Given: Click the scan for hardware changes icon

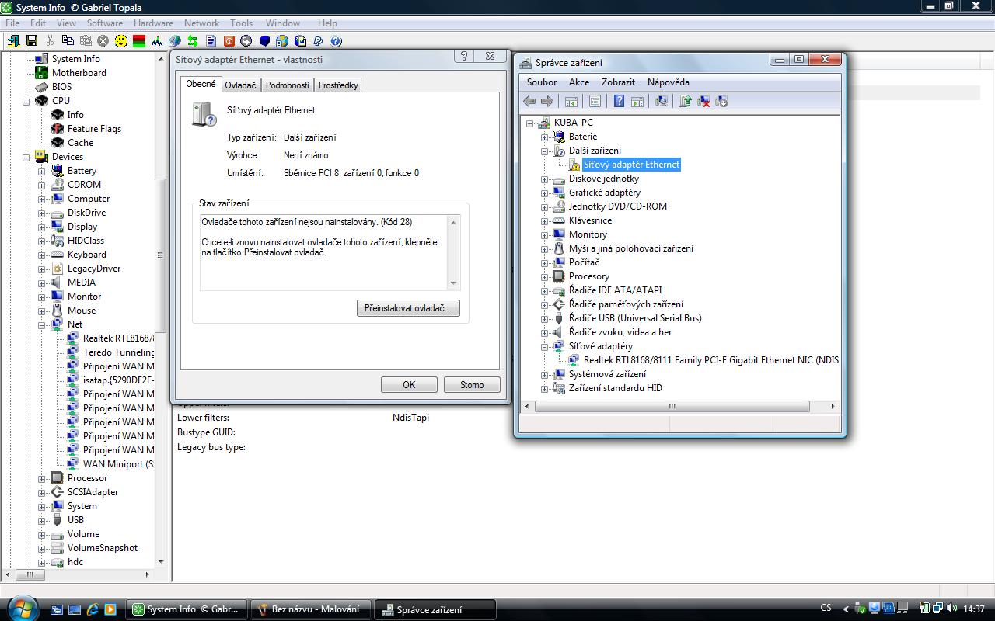Looking at the screenshot, I should pyautogui.click(x=661, y=101).
